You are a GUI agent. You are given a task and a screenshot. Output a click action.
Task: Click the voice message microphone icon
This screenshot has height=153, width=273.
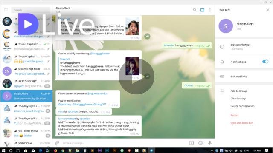pos(210,143)
